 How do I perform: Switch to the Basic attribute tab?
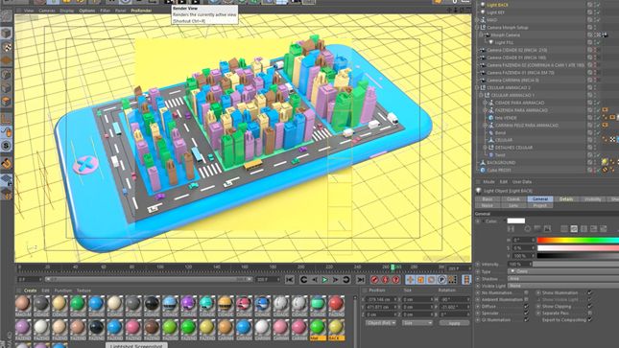[488, 199]
